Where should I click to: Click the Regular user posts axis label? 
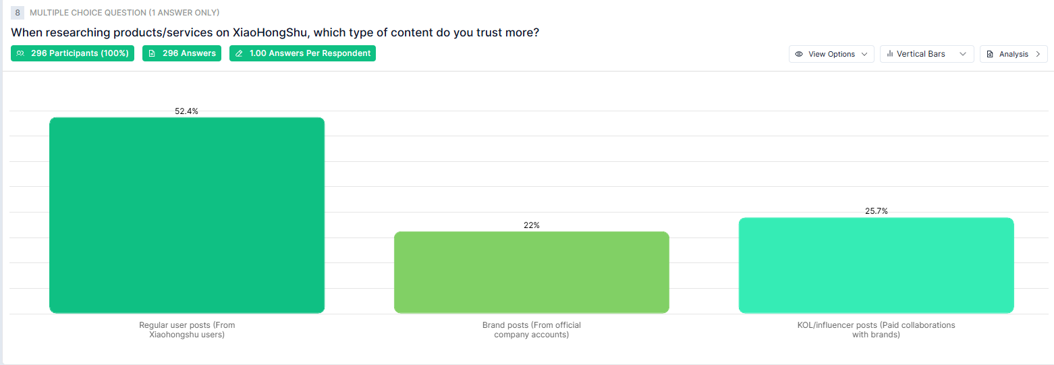187,329
